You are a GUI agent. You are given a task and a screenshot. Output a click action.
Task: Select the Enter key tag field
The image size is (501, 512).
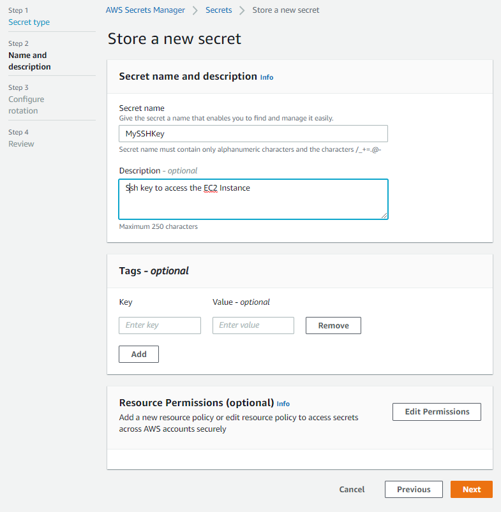(x=160, y=325)
